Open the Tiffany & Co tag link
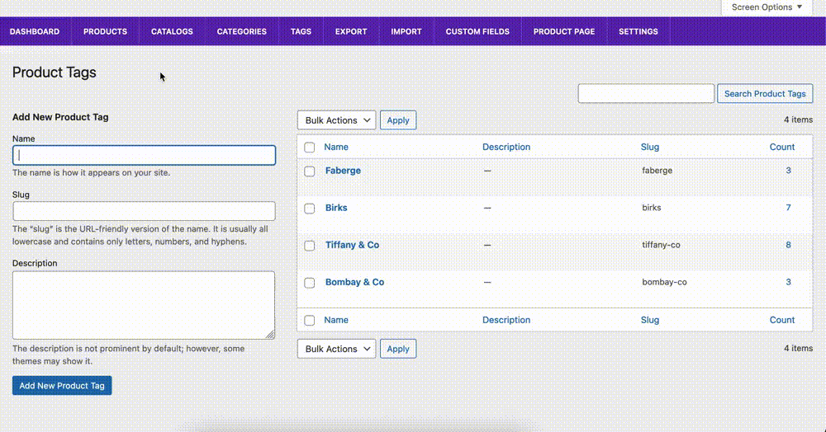 [352, 245]
